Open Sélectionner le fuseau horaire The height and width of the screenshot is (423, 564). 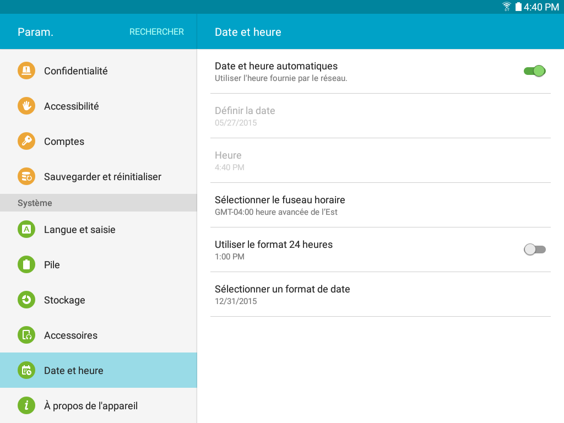click(x=381, y=205)
